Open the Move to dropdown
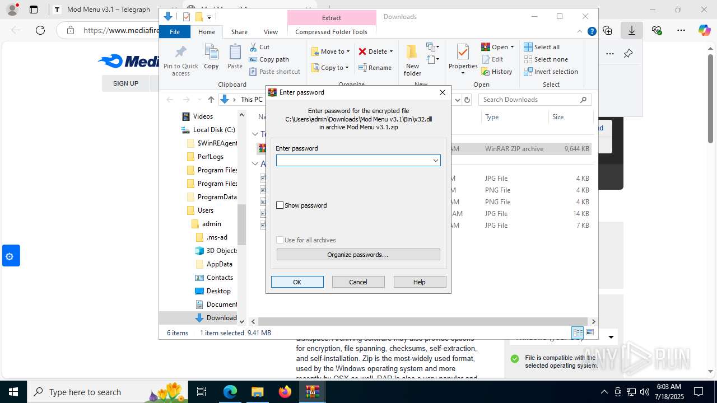The width and height of the screenshot is (717, 403). point(330,51)
